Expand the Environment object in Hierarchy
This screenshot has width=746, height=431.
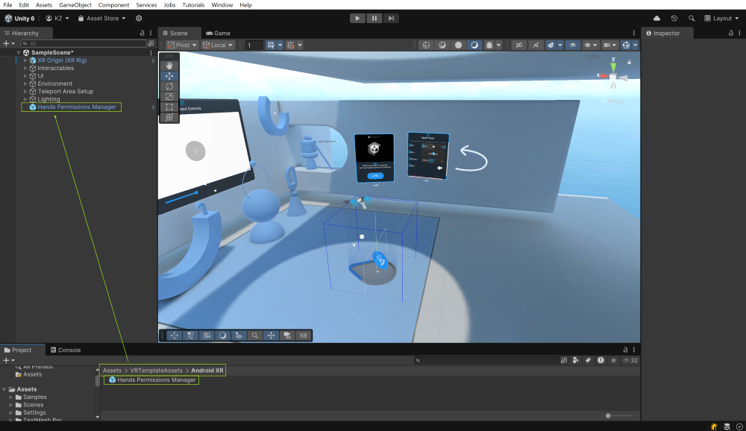click(25, 84)
